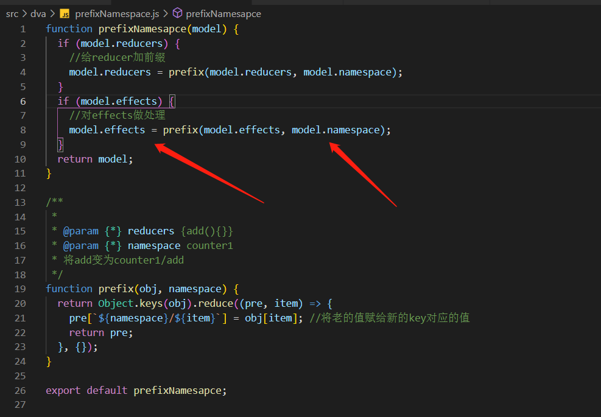
Task: Click the cube symbol icon before prefixNamesapce
Action: coord(177,13)
